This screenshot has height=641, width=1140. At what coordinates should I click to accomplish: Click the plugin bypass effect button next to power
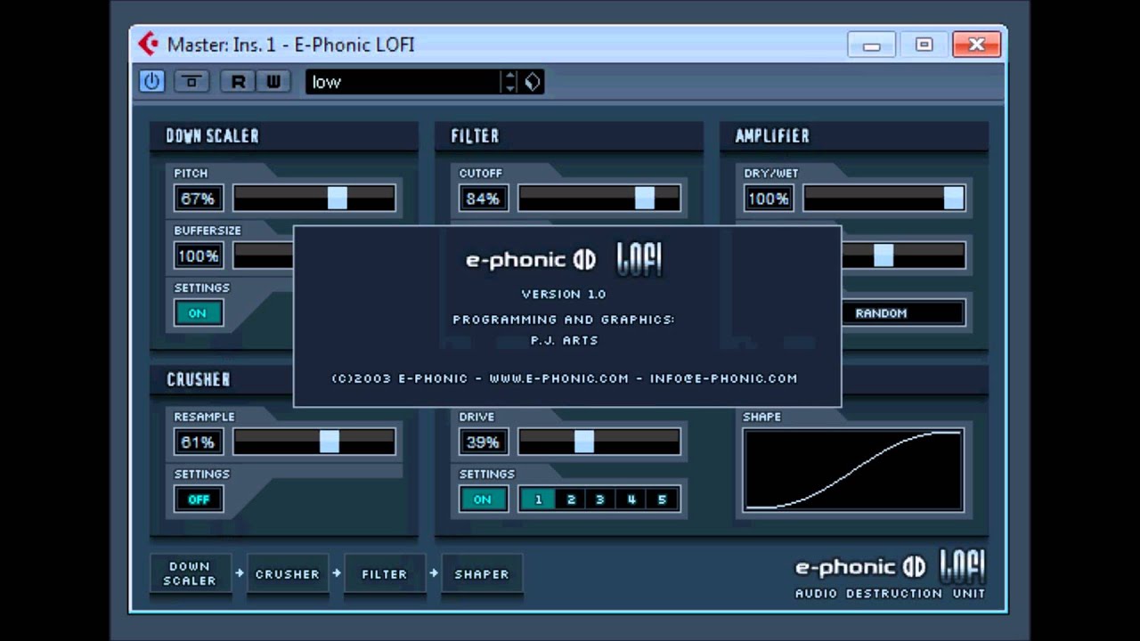pos(191,82)
